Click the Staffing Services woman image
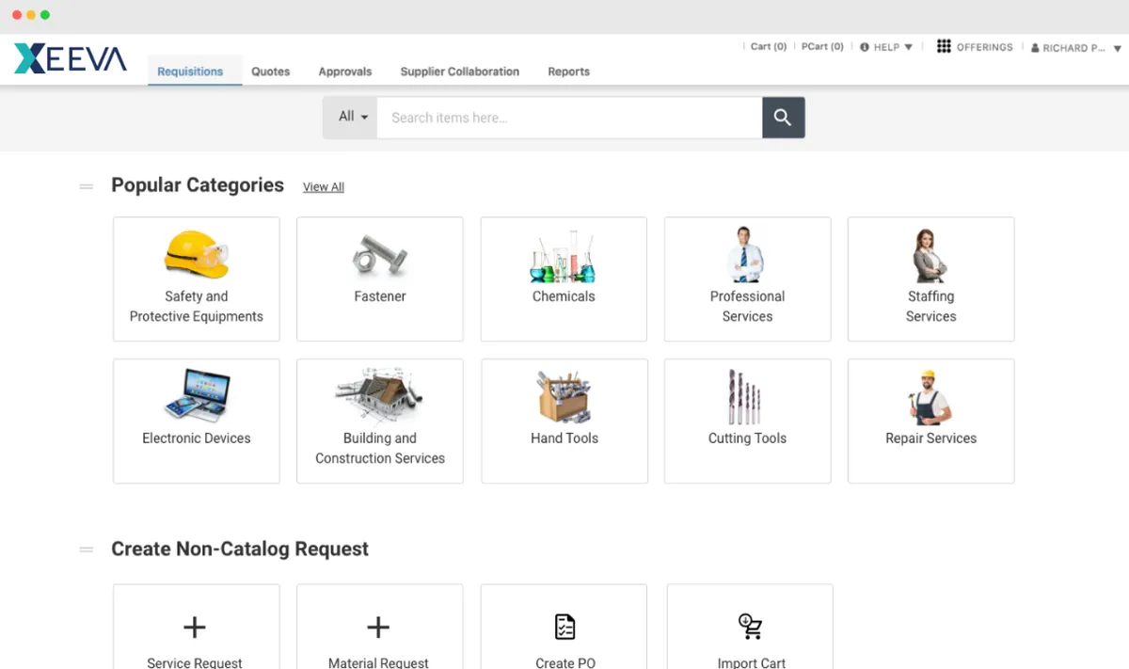Screen dimensions: 1129x669 click(x=930, y=256)
